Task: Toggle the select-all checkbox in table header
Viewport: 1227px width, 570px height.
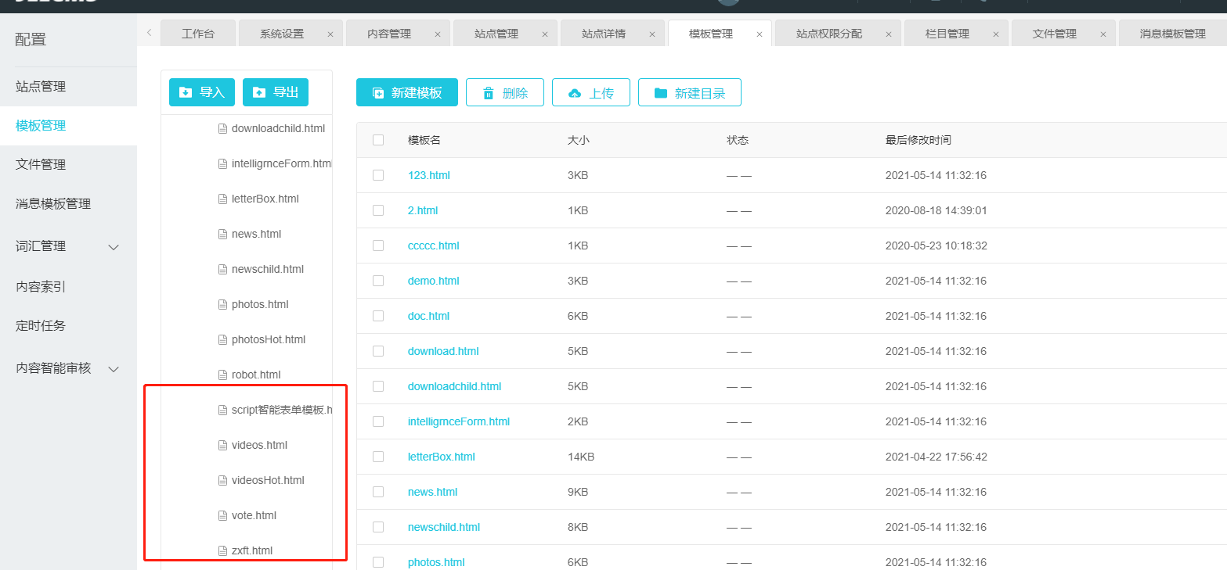Action: (x=378, y=140)
